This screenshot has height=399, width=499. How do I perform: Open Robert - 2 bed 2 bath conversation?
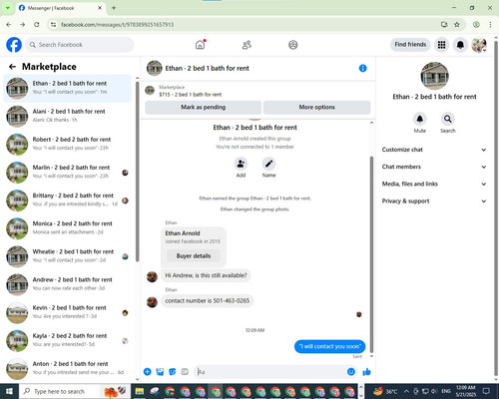68,144
